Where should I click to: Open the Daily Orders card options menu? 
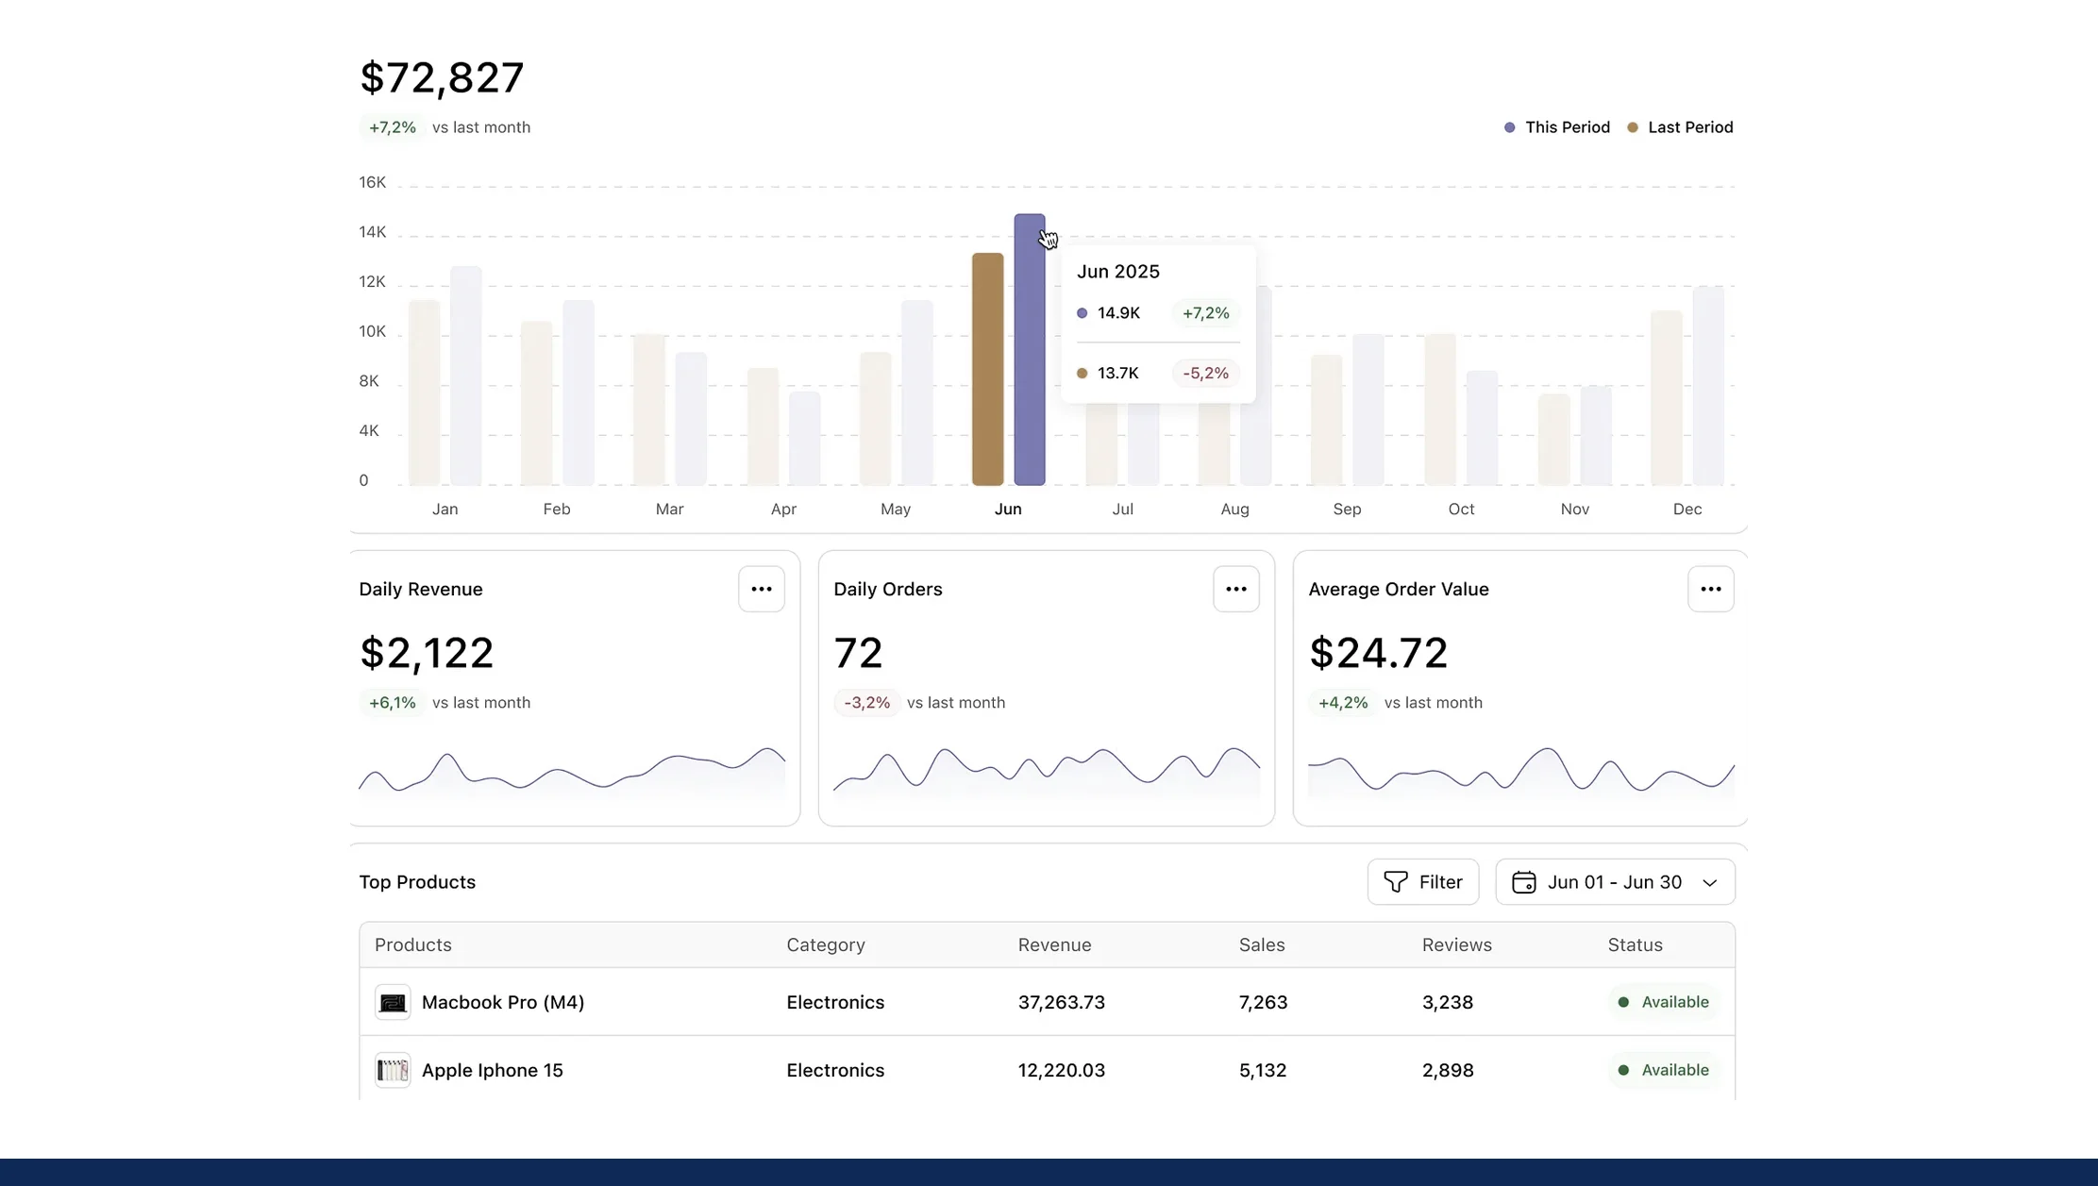(1236, 588)
